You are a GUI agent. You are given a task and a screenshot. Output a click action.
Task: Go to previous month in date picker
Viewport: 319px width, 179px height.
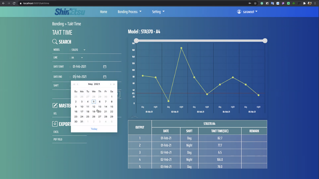point(78,84)
